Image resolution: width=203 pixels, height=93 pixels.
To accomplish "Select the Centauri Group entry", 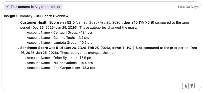I will 60,33.
